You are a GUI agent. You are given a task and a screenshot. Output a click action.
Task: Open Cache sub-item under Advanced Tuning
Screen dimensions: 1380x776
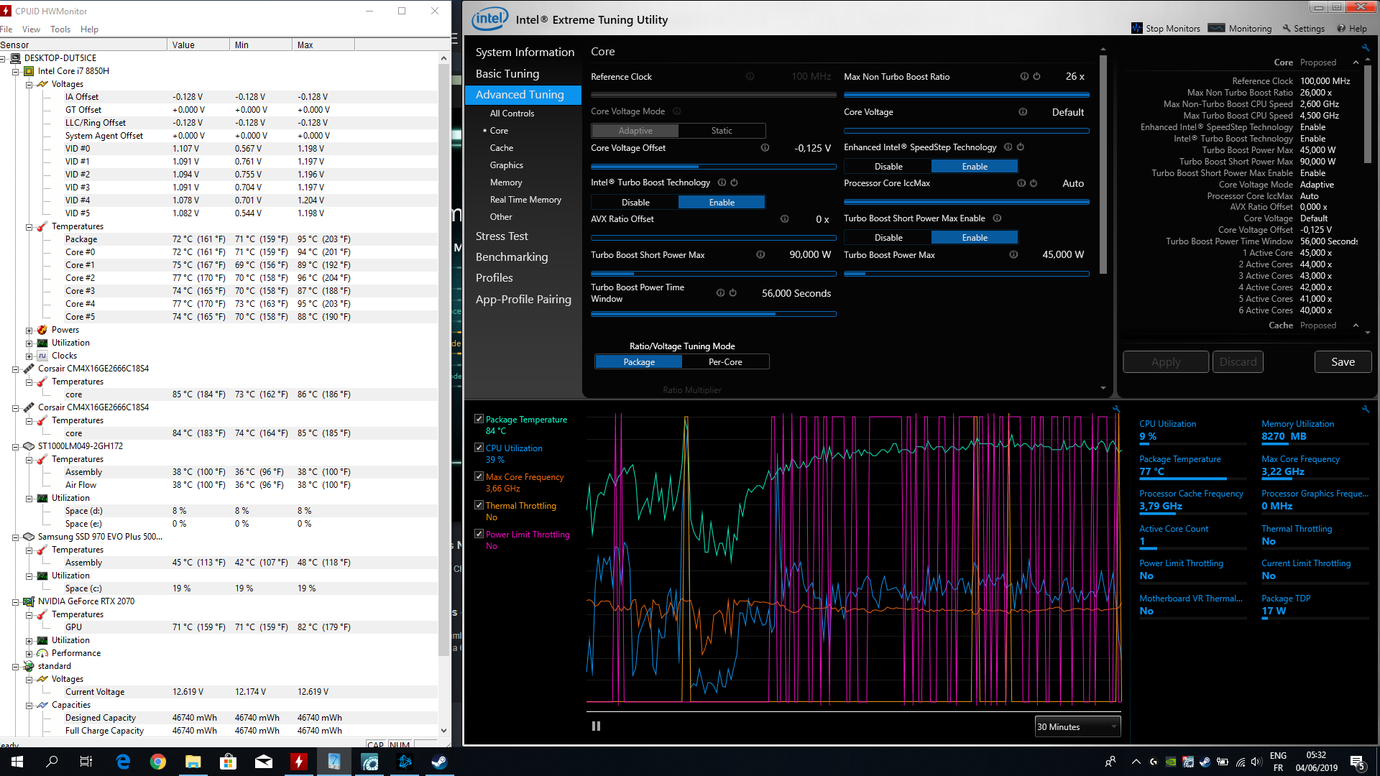tap(502, 148)
